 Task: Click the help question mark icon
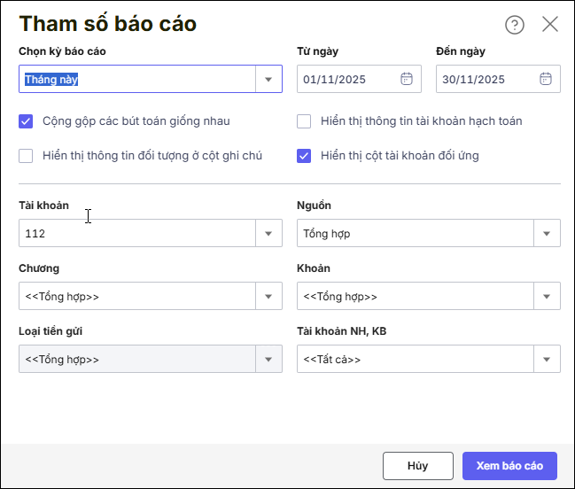coord(515,25)
